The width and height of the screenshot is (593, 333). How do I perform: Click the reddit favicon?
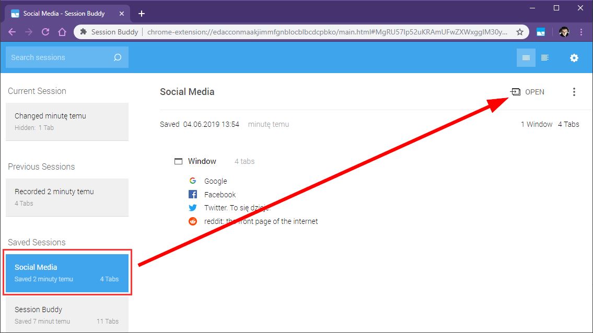[193, 221]
